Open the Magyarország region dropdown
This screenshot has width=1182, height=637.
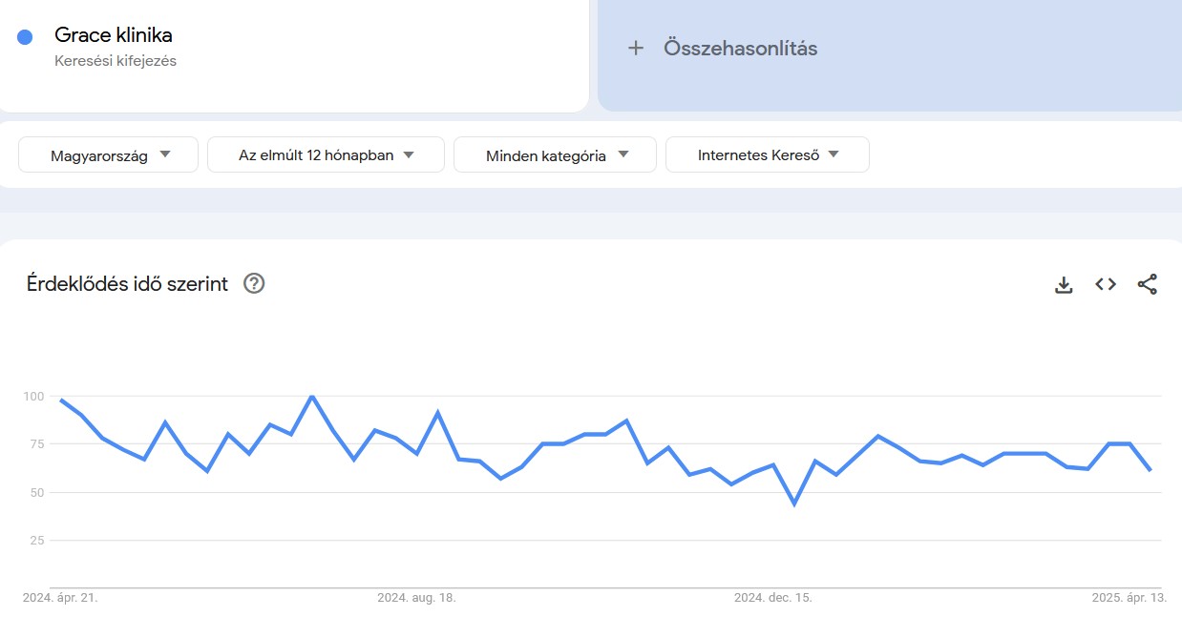[x=107, y=154]
